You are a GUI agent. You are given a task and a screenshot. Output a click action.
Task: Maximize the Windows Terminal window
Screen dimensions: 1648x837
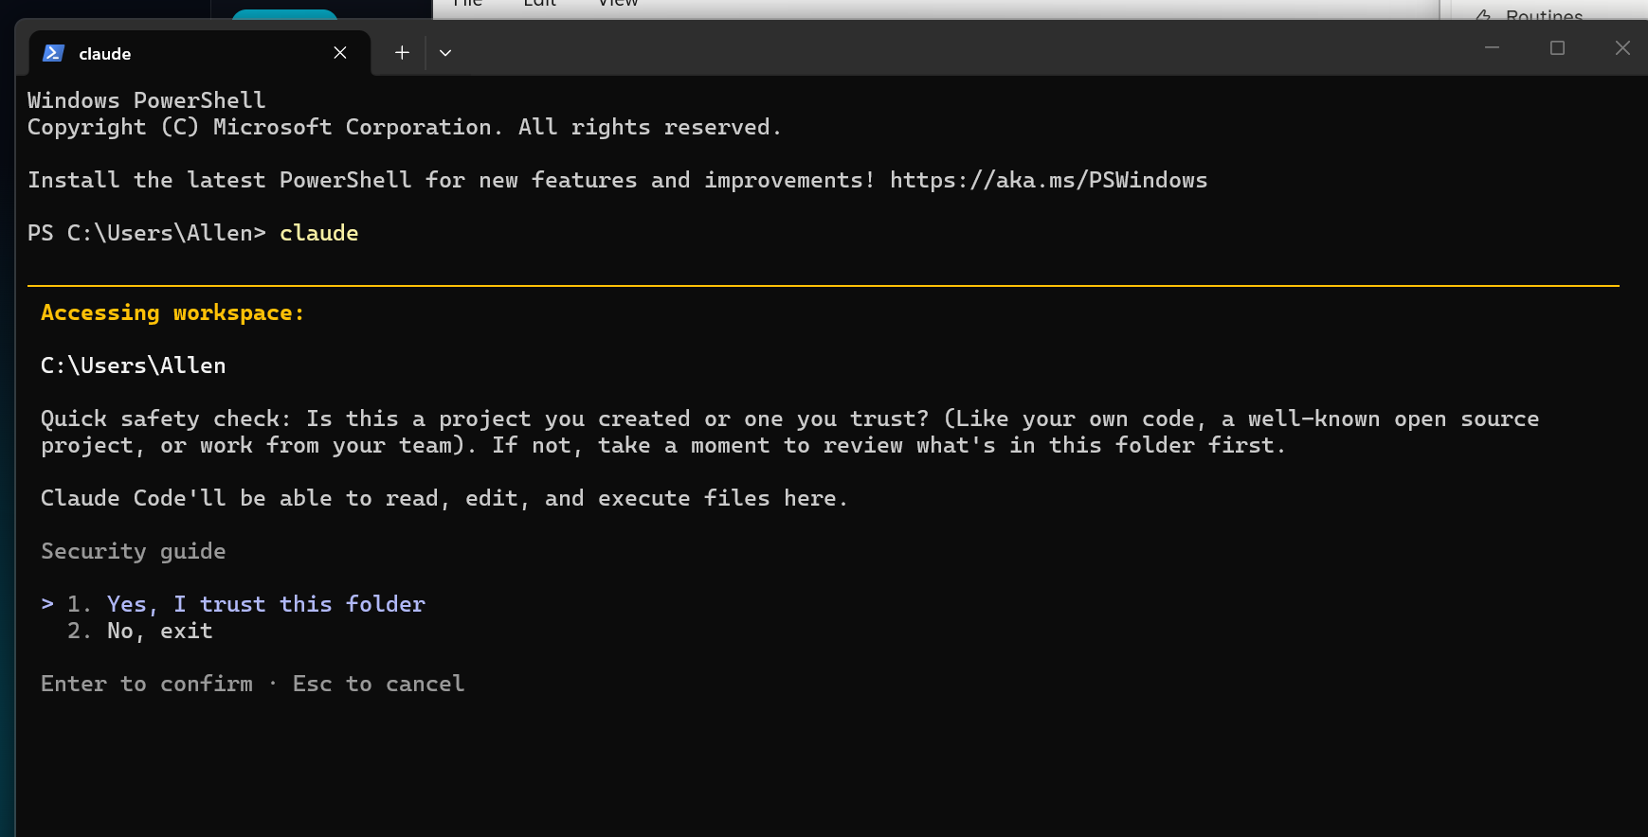click(1557, 47)
